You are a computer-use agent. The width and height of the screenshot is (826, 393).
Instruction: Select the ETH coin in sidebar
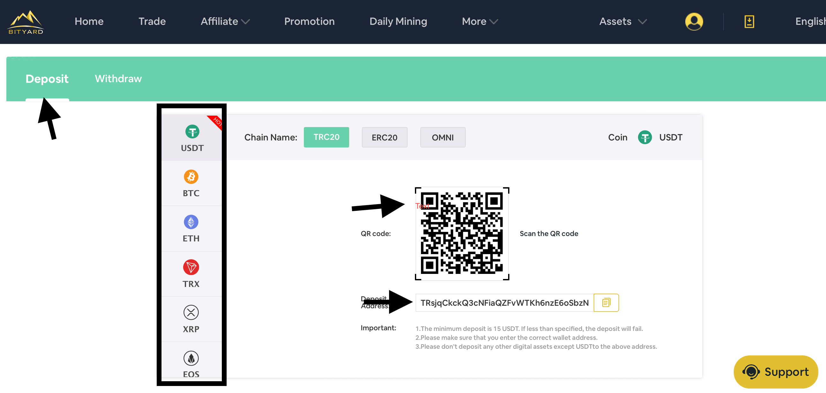coord(192,229)
